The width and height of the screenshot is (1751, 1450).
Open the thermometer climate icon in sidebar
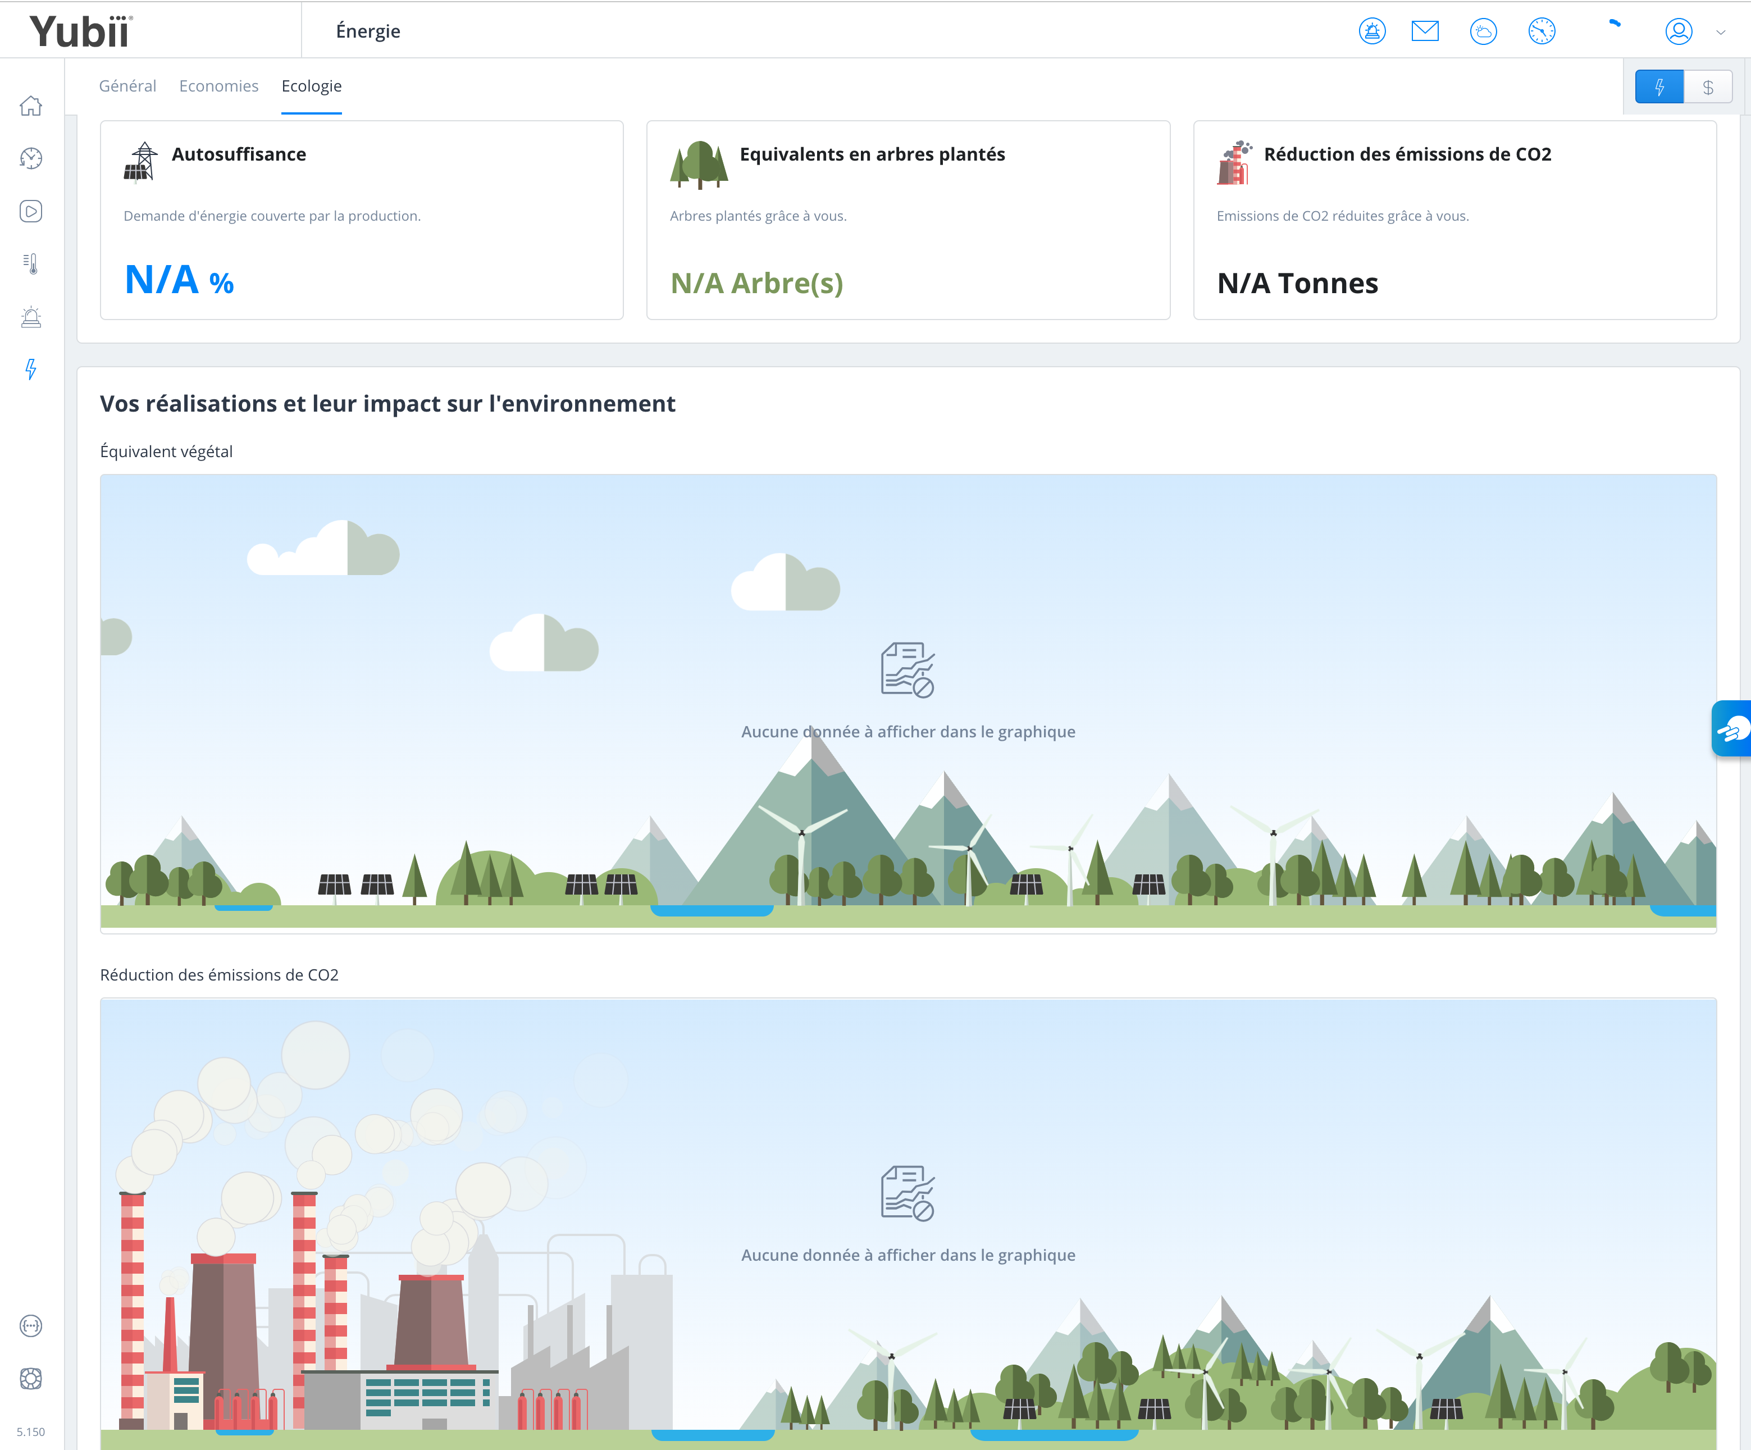[31, 265]
